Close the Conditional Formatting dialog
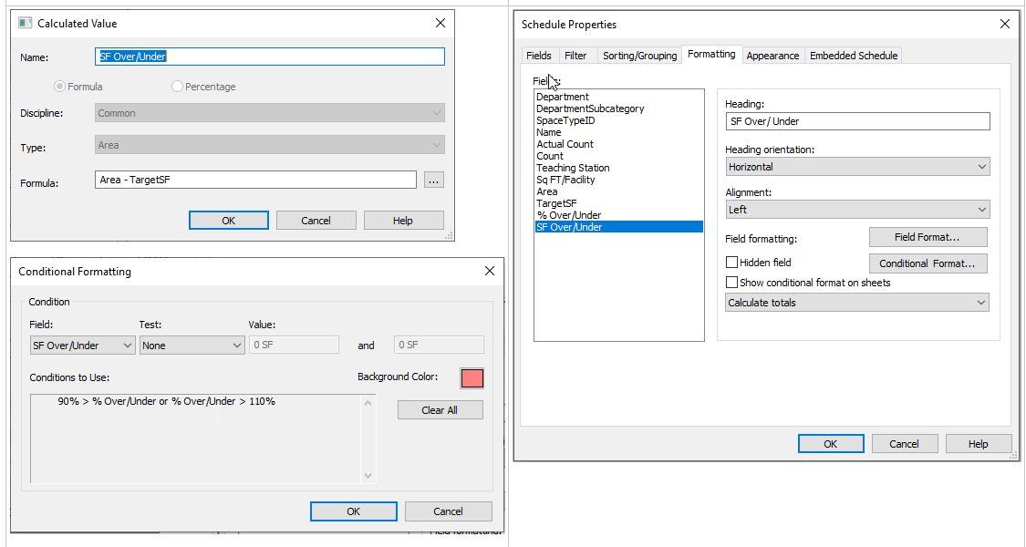This screenshot has height=547, width=1026. [x=490, y=271]
